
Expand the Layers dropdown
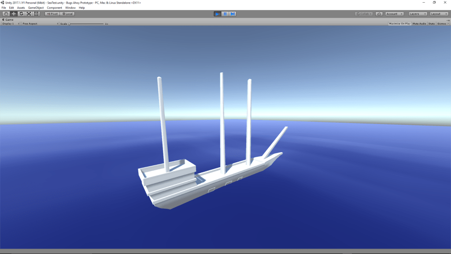pos(418,14)
